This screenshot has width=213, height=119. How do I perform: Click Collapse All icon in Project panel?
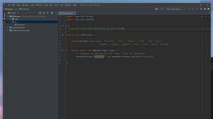click(x=47, y=13)
